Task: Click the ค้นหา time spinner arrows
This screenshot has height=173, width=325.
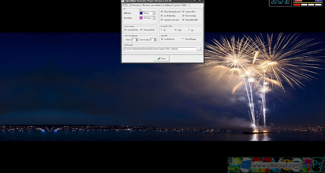Action: (x=137, y=40)
